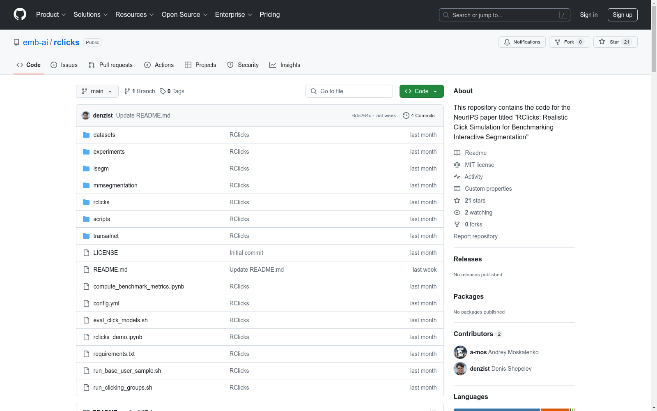Open the MIT license link
The width and height of the screenshot is (657, 411).
click(x=474, y=165)
